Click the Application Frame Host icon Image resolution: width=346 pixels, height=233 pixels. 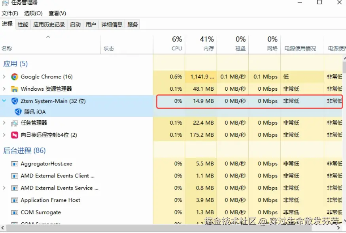[15, 200]
